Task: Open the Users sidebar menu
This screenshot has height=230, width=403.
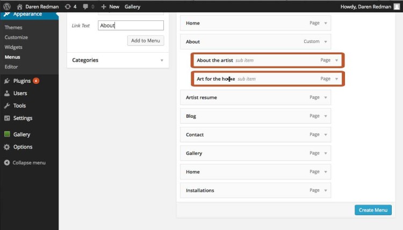Action: coord(20,94)
